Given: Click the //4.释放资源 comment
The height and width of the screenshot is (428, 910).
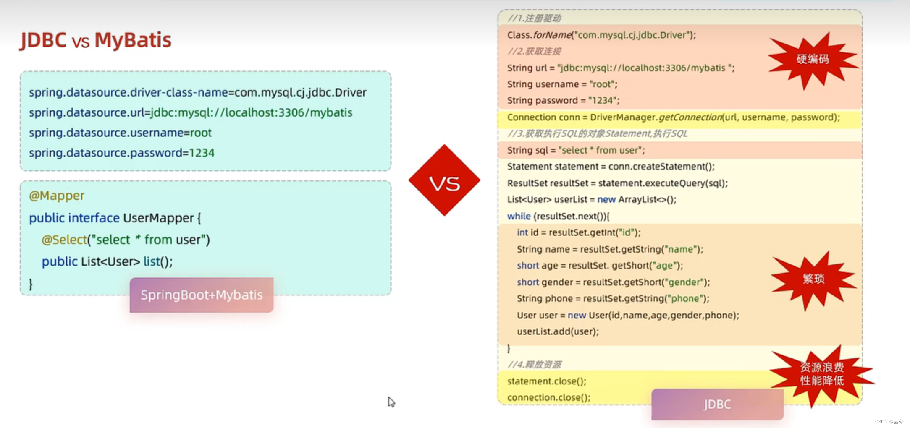Looking at the screenshot, I should point(534,364).
